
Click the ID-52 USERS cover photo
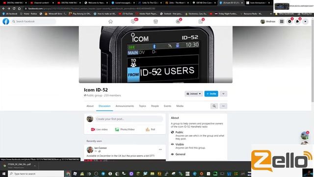[x=156, y=55]
